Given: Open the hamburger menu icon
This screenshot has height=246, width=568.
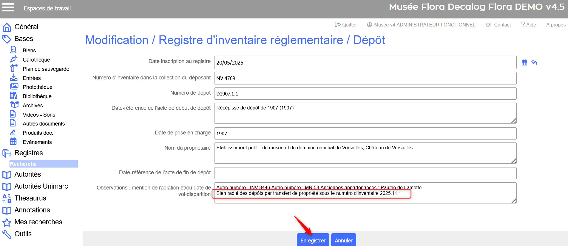Looking at the screenshot, I should pos(8,7).
